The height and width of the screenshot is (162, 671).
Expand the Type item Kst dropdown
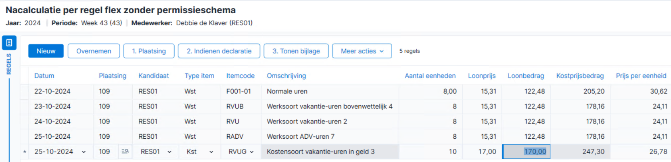211,152
